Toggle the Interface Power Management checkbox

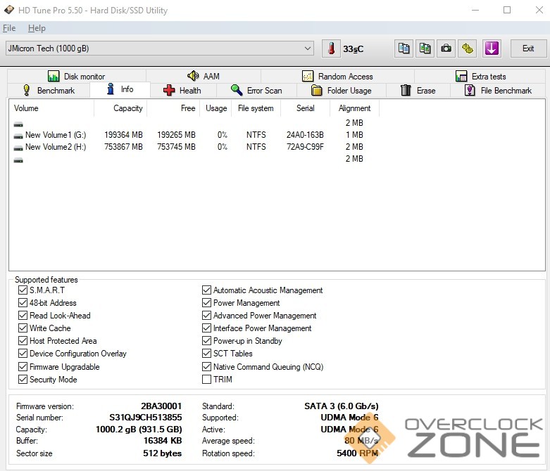[x=206, y=328]
